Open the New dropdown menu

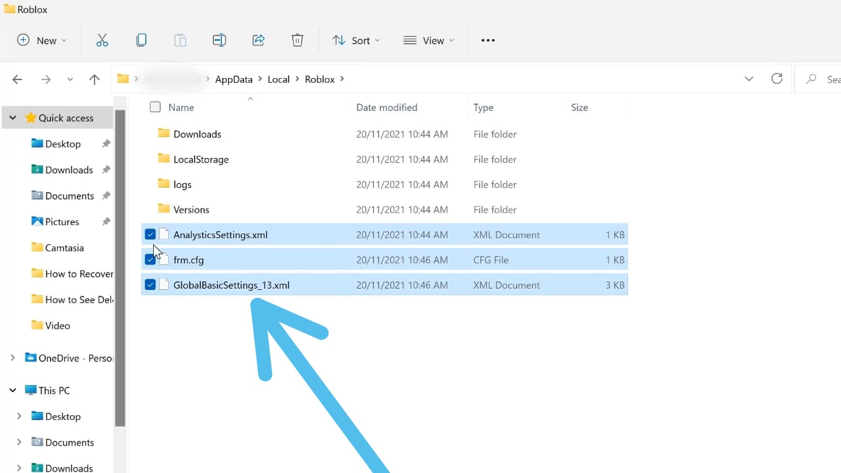(42, 41)
